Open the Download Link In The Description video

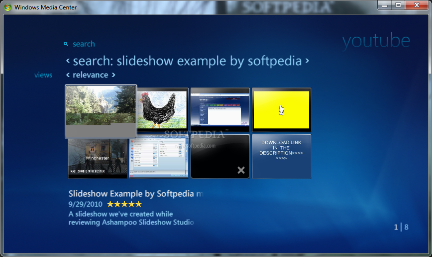pos(281,156)
